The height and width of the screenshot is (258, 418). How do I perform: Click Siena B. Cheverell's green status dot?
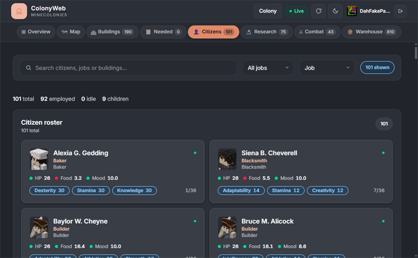tap(384, 153)
